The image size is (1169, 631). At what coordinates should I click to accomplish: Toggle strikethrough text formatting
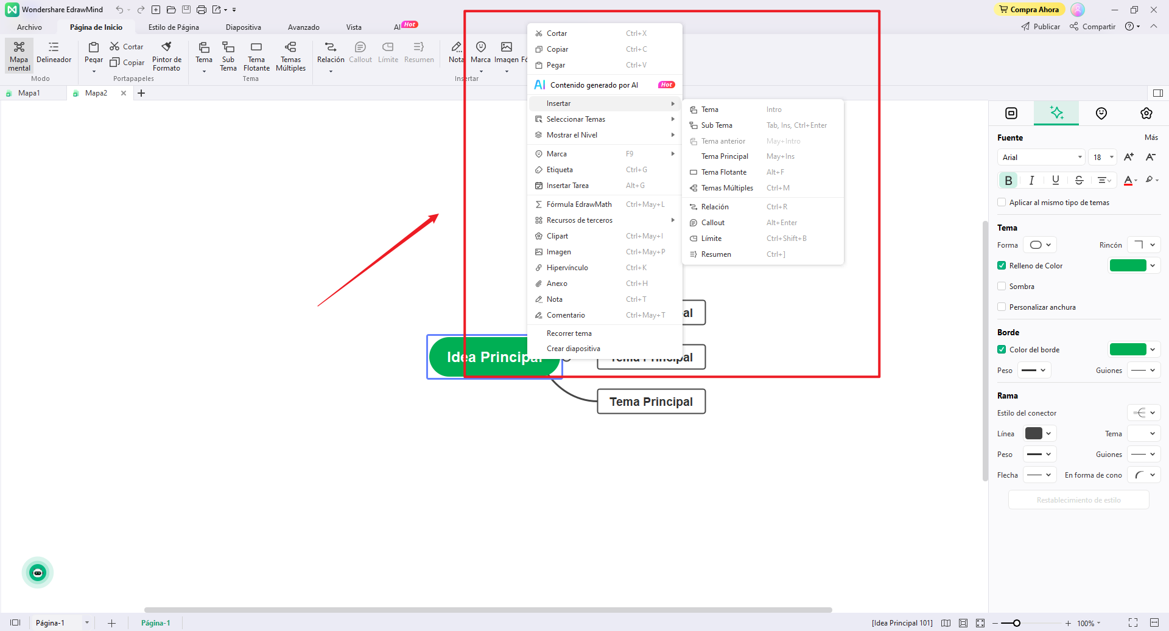pyautogui.click(x=1079, y=180)
